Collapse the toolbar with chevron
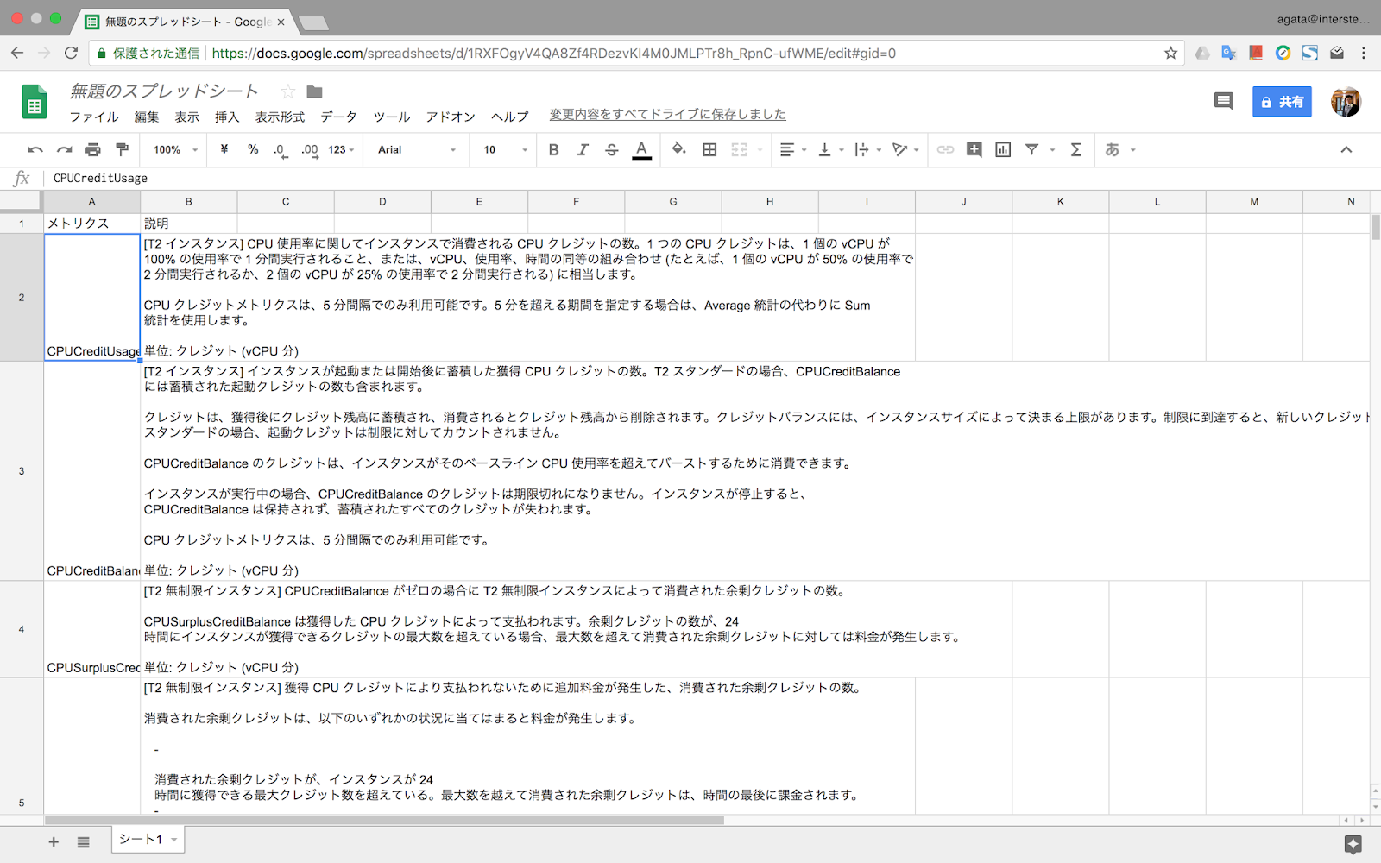Screen dimensions: 1381x863 coord(1346,150)
